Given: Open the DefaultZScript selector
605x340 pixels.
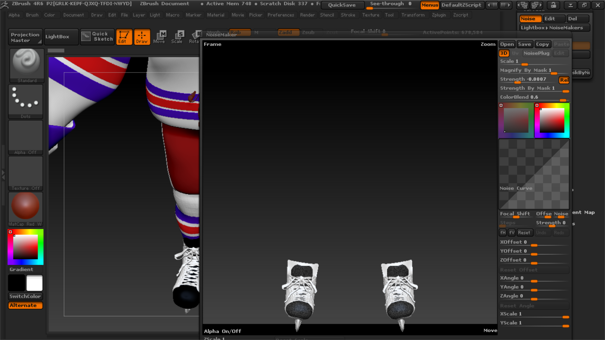Looking at the screenshot, I should pos(462,5).
